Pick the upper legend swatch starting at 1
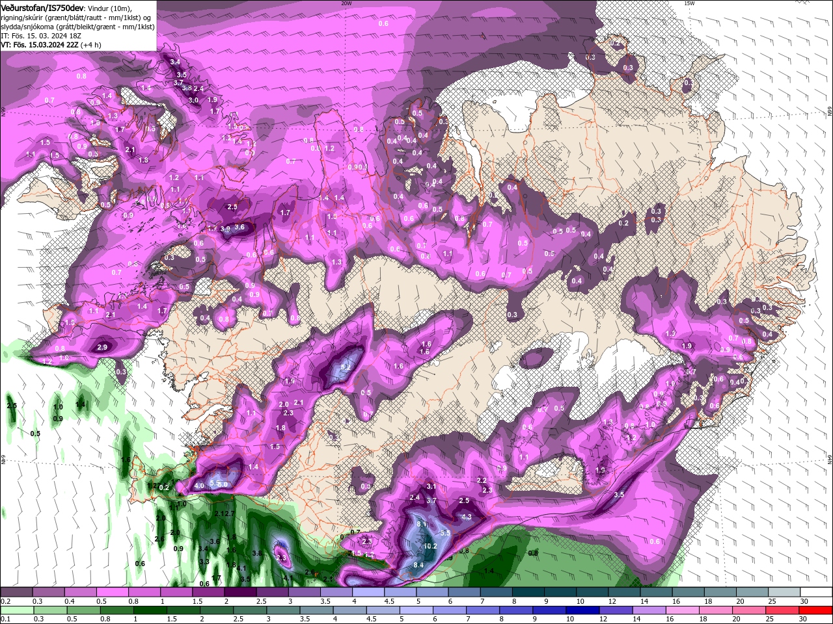 pos(176,592)
